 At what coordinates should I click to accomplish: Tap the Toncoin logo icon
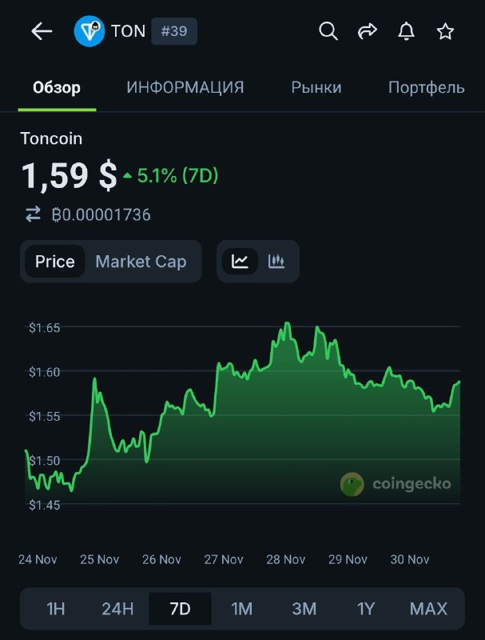pyautogui.click(x=89, y=31)
